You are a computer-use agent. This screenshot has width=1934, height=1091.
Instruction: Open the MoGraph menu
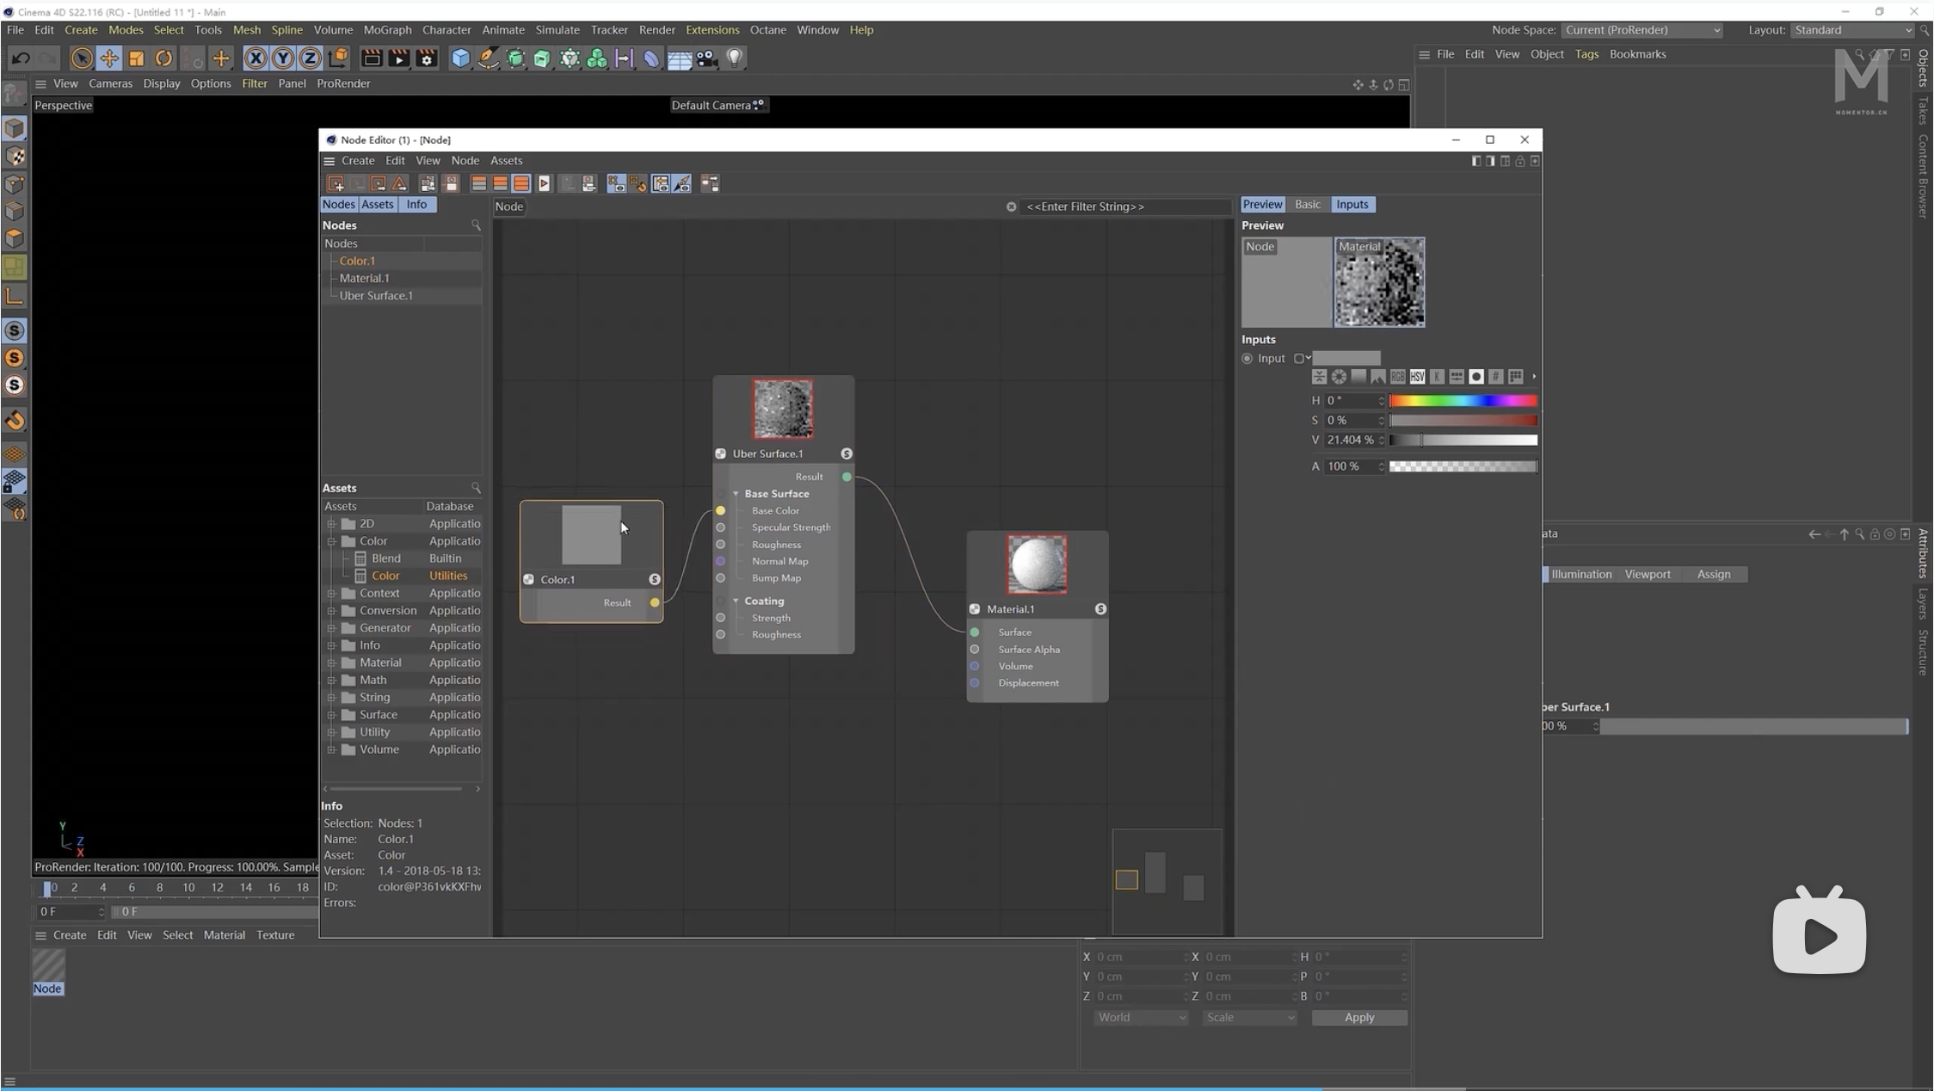(387, 30)
